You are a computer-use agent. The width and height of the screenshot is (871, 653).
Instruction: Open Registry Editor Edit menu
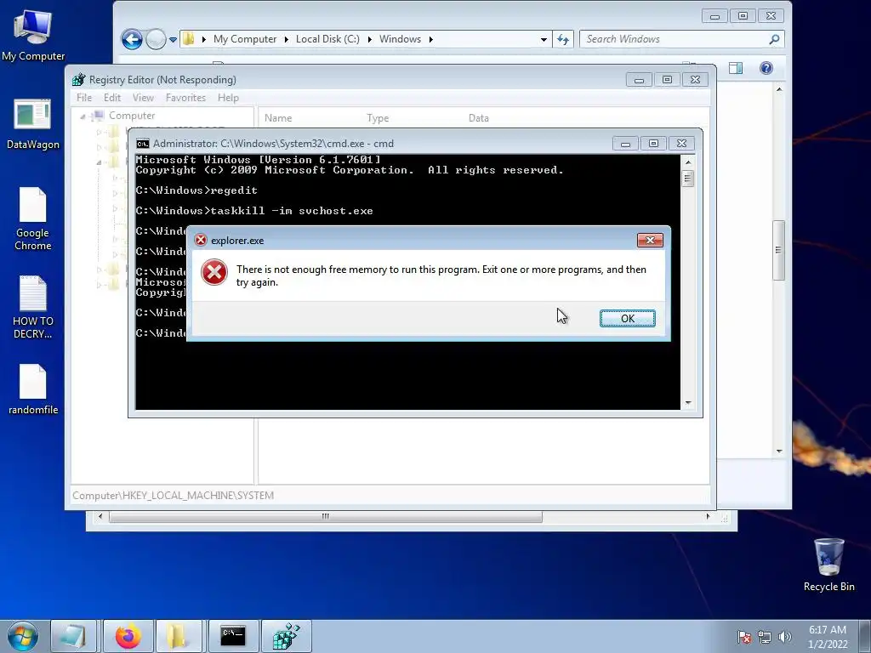pyautogui.click(x=112, y=98)
